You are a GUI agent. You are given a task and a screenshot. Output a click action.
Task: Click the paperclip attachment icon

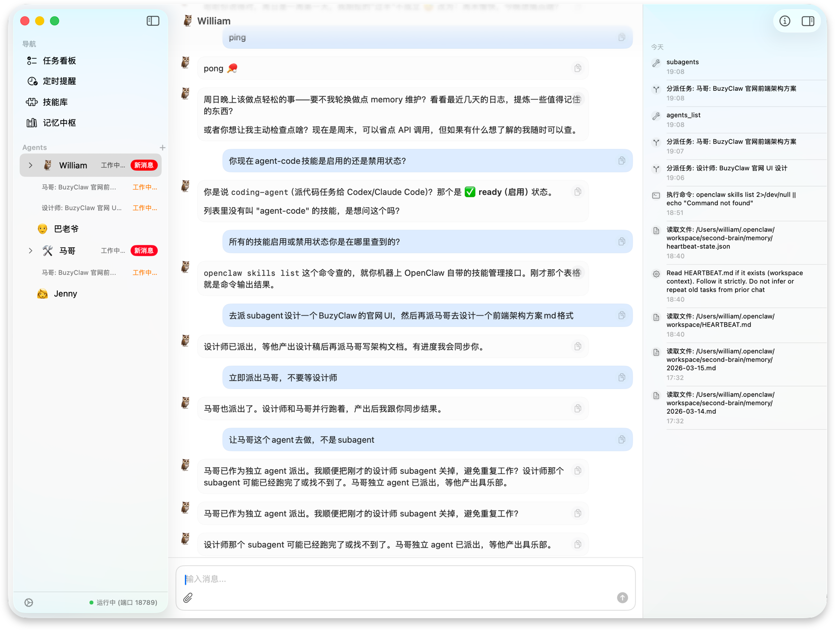coord(188,598)
